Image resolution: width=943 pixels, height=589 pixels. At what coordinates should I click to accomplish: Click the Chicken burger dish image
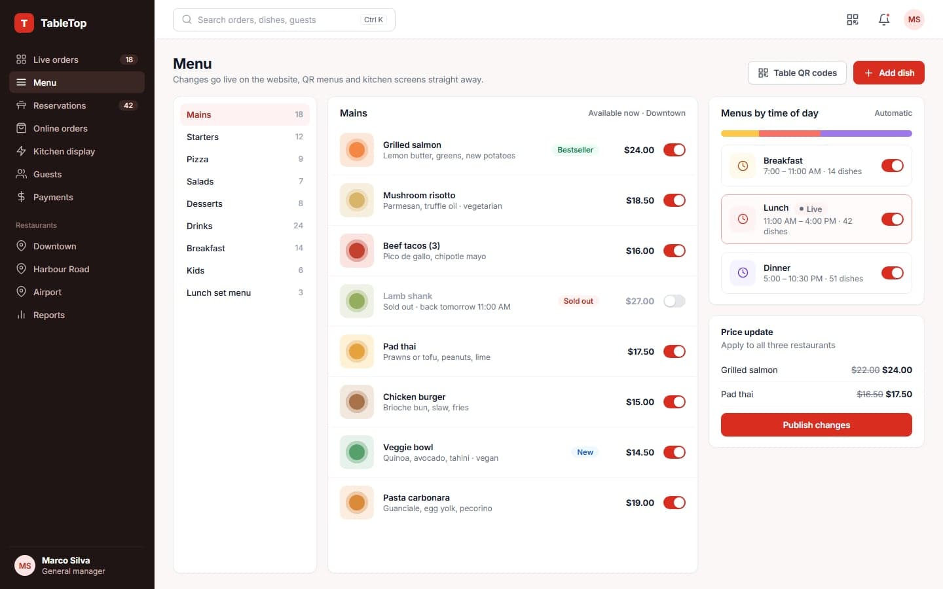coord(357,402)
